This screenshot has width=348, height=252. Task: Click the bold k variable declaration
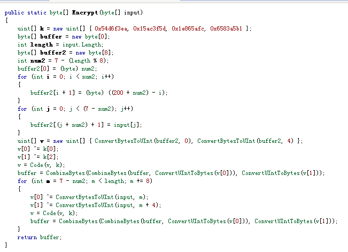click(x=42, y=29)
